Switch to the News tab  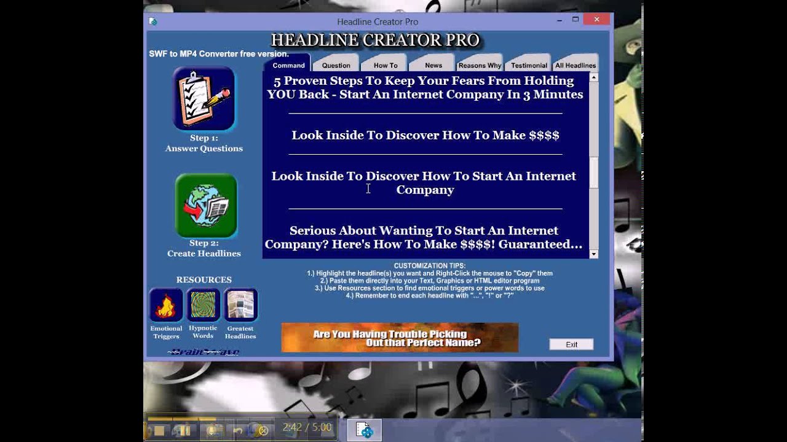pos(433,64)
